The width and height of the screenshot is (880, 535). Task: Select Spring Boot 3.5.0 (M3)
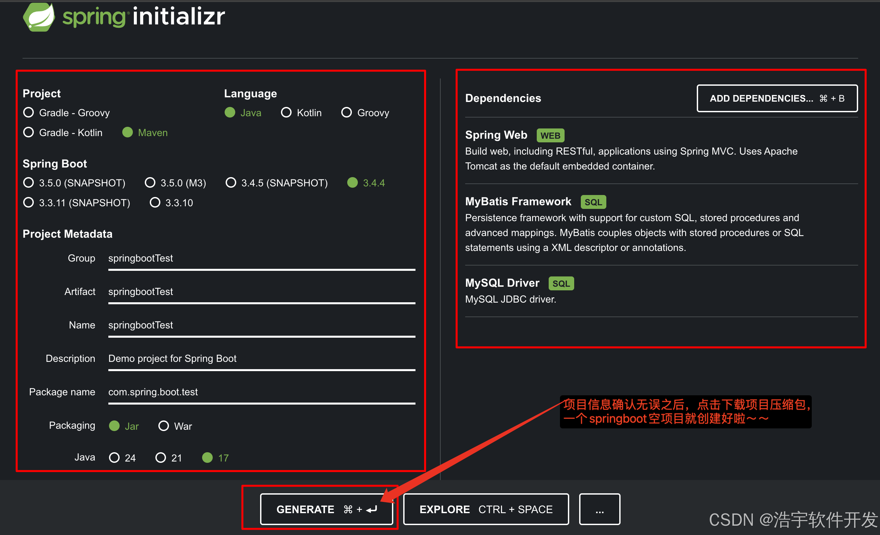150,183
